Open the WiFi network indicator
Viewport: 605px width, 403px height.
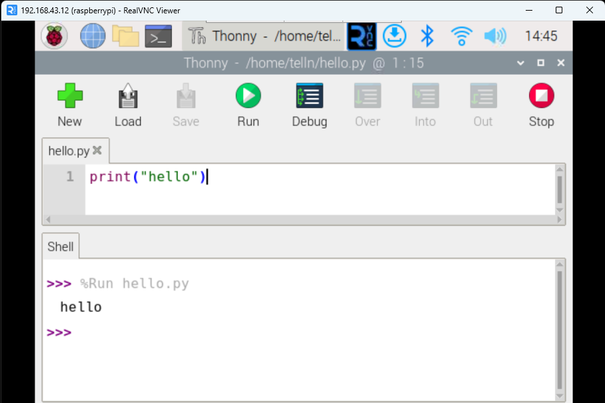pos(461,36)
